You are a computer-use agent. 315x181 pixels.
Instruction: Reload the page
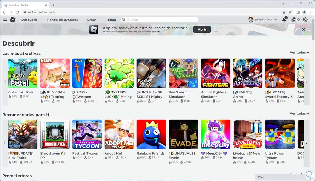point(17,12)
